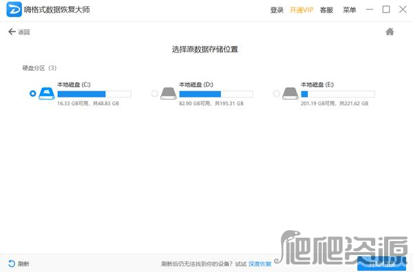413x272 pixels.
Task: Open the 登录 login menu item
Action: (277, 10)
